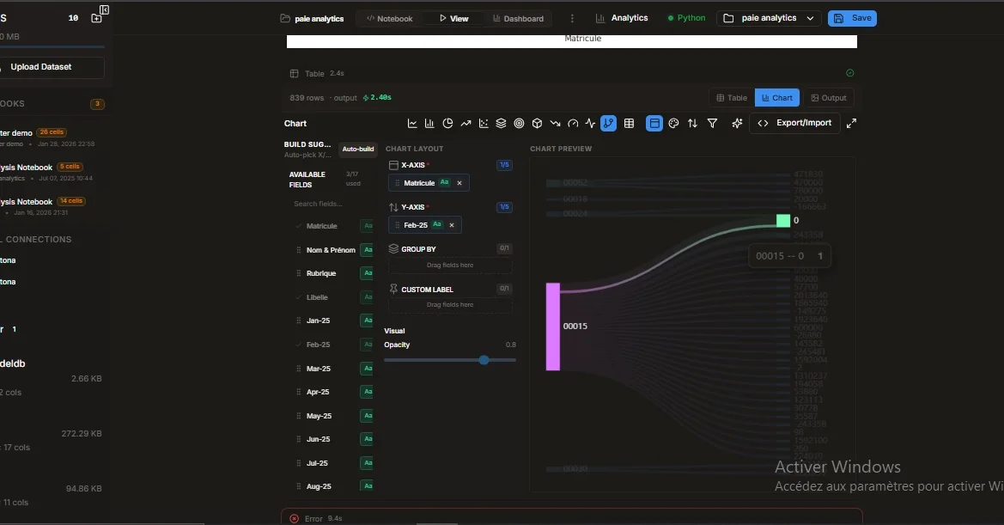This screenshot has width=1004, height=525.
Task: Pick the gauge chart type icon
Action: 573,124
